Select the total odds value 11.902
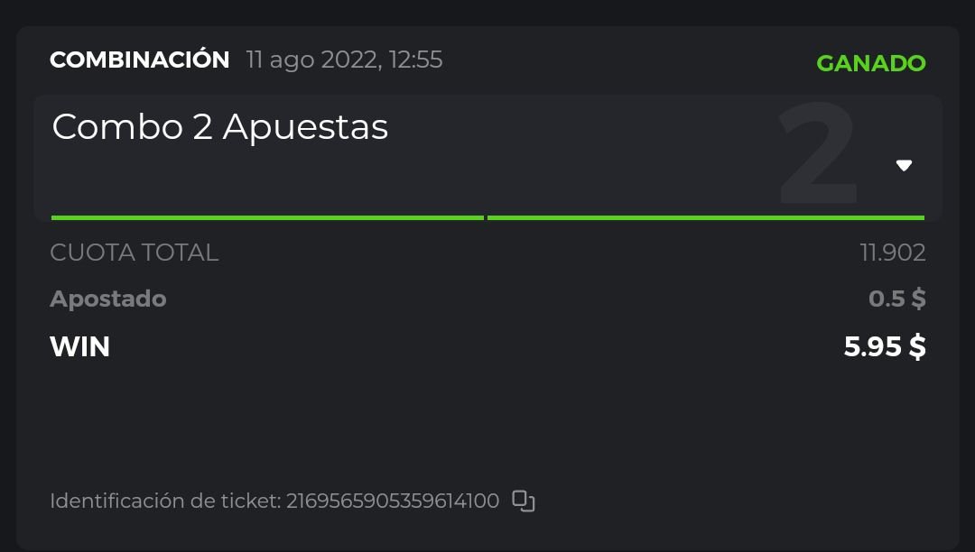975x552 pixels. coord(892,253)
